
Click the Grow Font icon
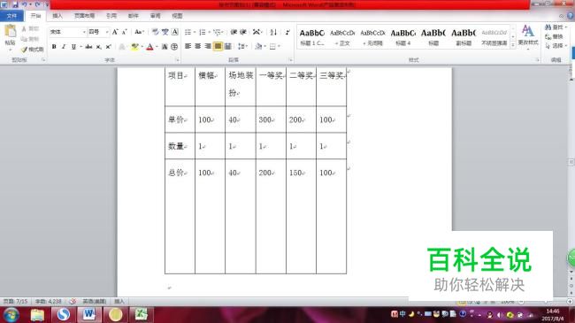click(x=115, y=32)
